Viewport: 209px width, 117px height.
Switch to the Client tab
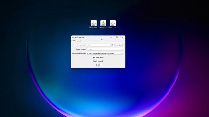tap(74, 41)
